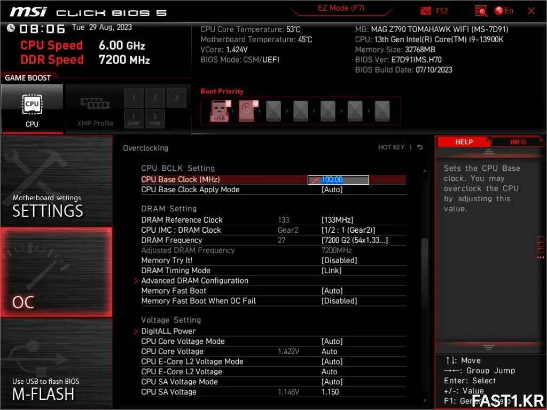Select XMP user 1 profile box
The height and width of the screenshot is (410, 547).
point(134,119)
